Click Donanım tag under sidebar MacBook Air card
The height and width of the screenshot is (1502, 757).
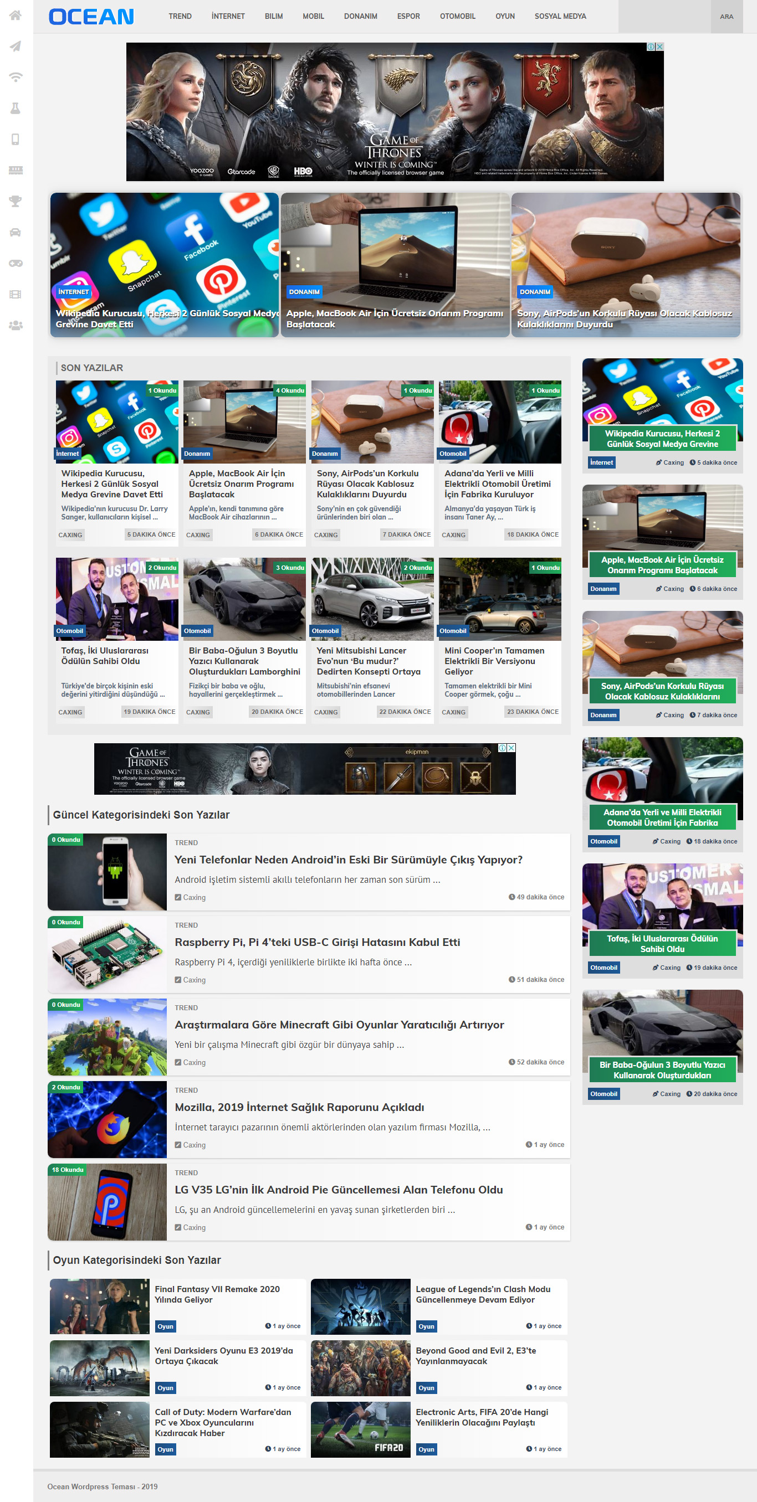[x=603, y=589]
